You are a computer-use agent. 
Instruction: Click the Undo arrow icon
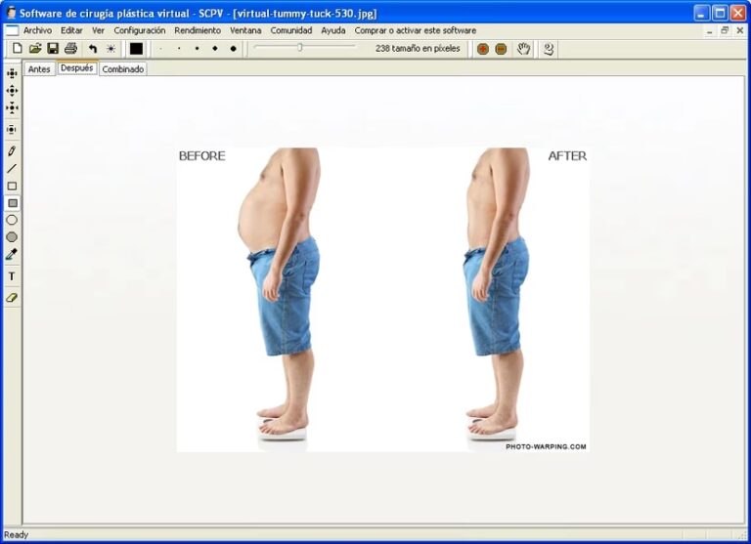[x=93, y=48]
